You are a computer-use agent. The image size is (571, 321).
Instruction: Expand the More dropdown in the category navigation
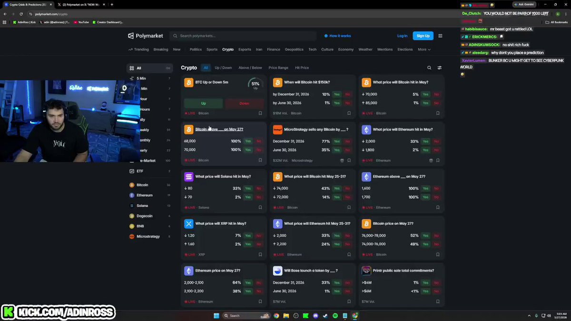click(x=424, y=49)
